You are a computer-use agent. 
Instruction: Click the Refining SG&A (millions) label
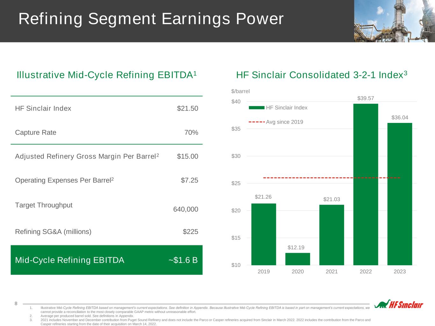(53, 232)
